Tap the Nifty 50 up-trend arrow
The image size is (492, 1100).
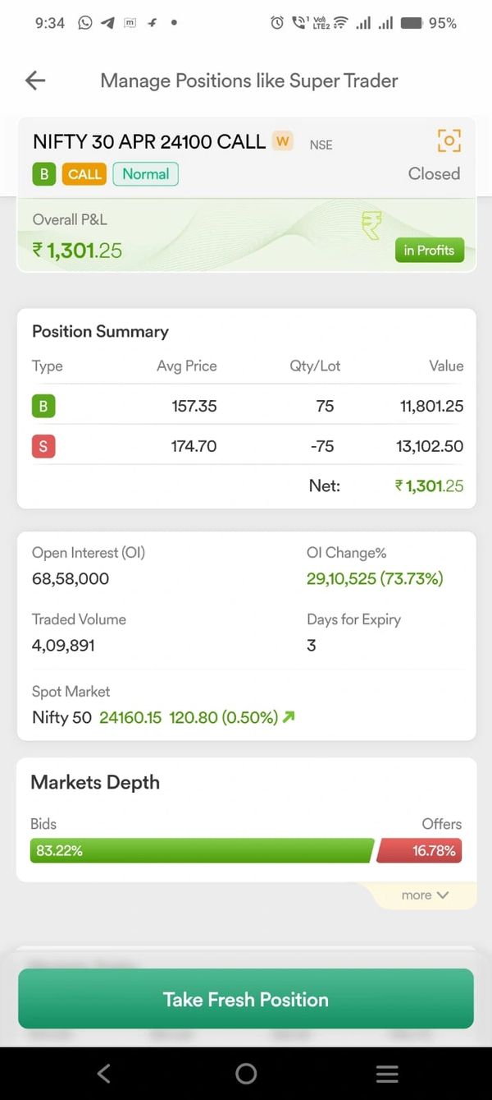pyautogui.click(x=288, y=717)
